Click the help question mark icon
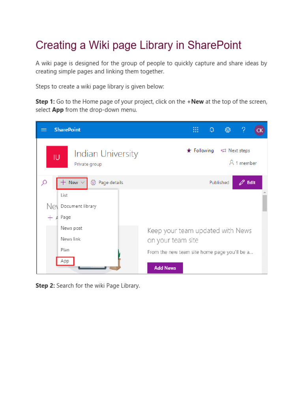 [x=243, y=130]
